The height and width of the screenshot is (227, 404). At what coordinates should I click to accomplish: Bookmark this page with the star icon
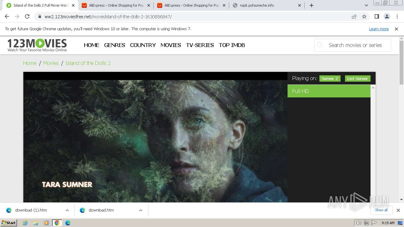click(364, 17)
